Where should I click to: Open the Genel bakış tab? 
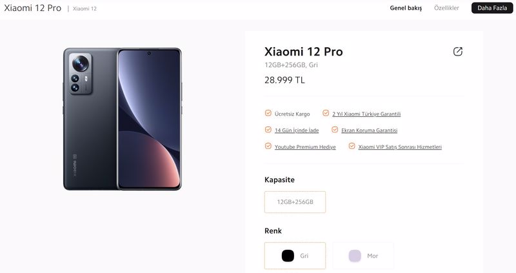(406, 8)
